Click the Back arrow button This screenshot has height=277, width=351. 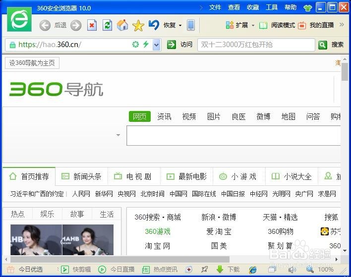(x=45, y=25)
